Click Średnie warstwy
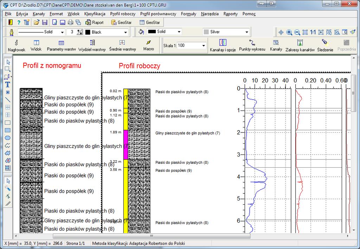 coord(122,45)
